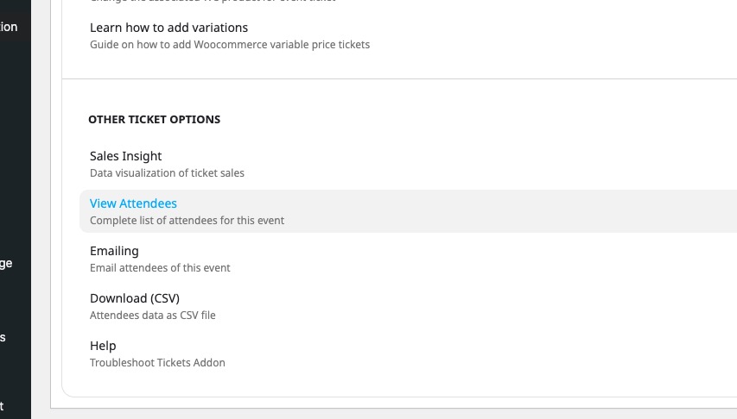737x419 pixels.
Task: Open the Help option
Action: 103,346
